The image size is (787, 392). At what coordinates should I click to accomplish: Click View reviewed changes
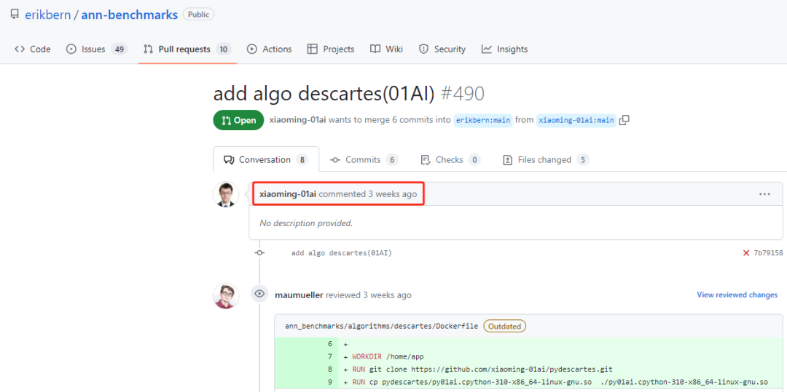[737, 295]
